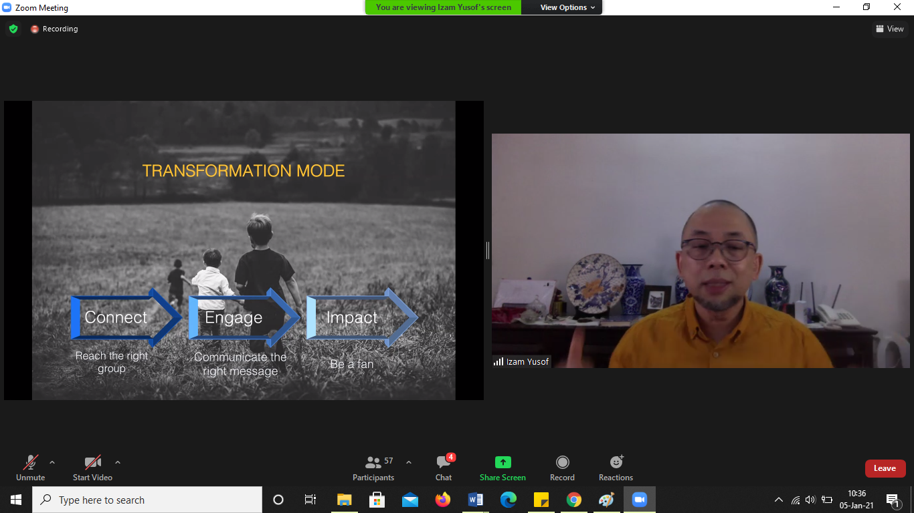Image resolution: width=914 pixels, height=513 pixels.
Task: Open the Reactions menu
Action: coord(616,468)
